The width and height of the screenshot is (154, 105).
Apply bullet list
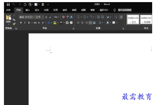(x=78, y=17)
